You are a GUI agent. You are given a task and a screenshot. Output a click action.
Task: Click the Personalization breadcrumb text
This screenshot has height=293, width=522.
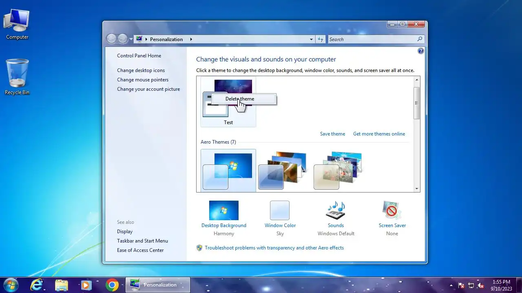[166, 39]
